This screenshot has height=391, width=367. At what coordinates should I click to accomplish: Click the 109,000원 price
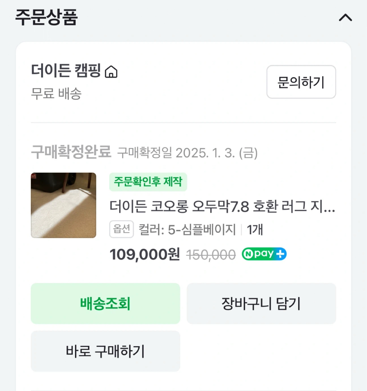(145, 254)
